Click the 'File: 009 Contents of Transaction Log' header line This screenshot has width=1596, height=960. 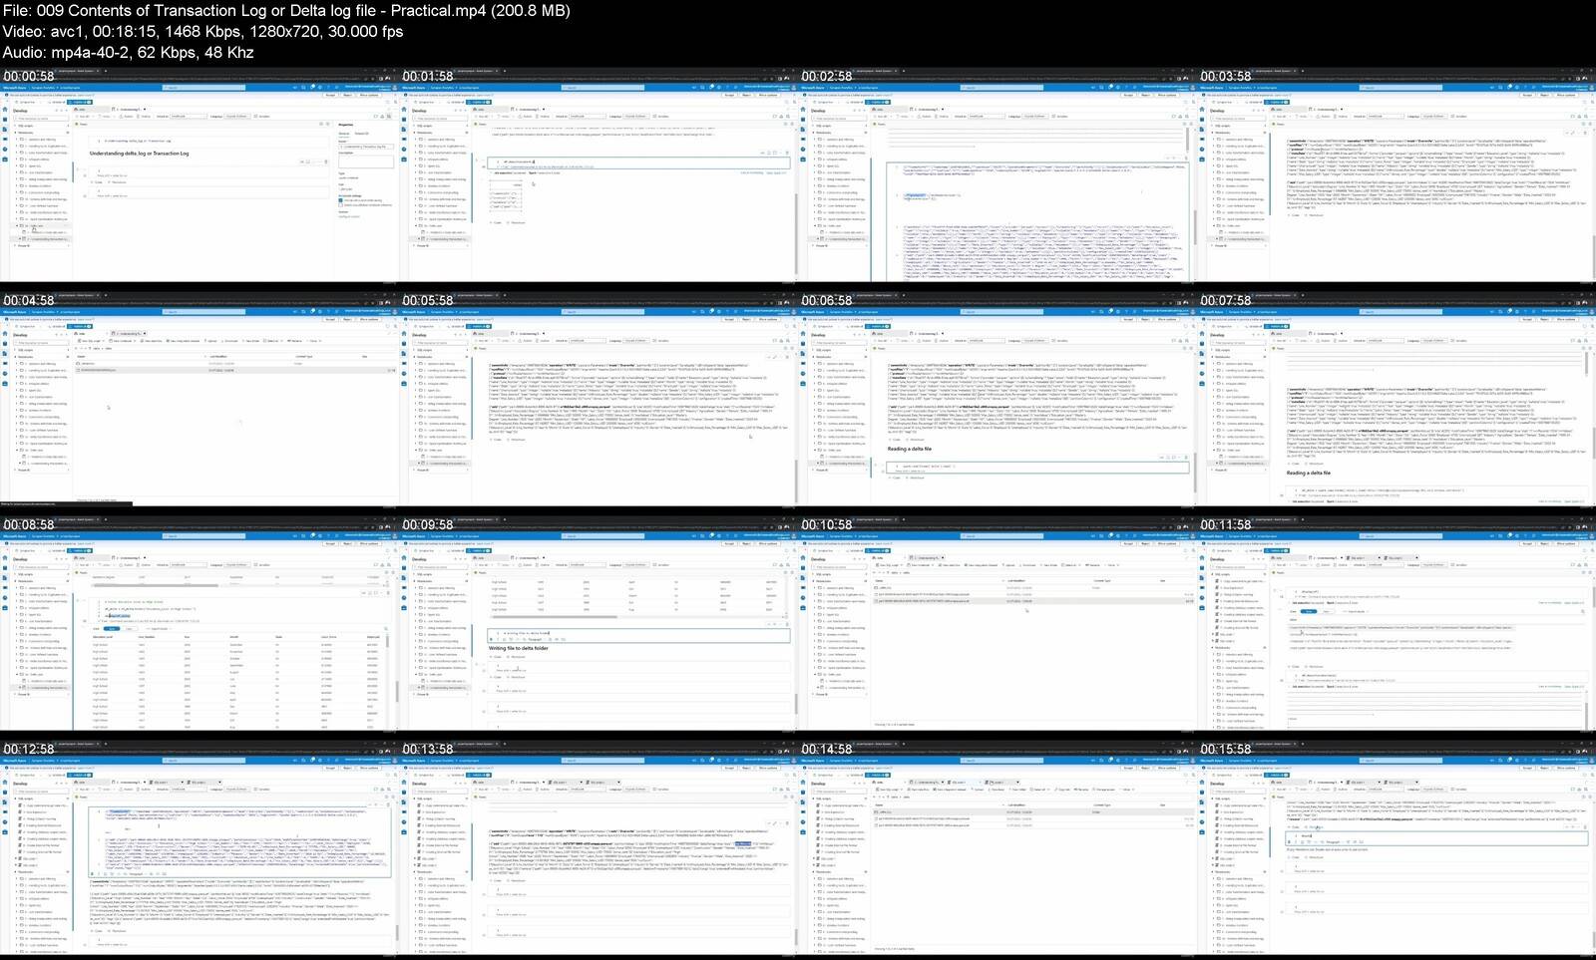tap(286, 11)
